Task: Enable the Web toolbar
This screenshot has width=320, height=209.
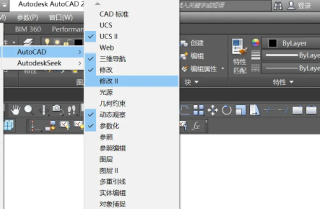Action: point(131,48)
